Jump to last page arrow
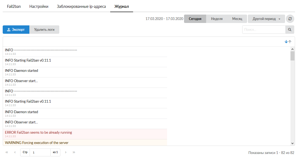The height and width of the screenshot is (158, 298). coord(74,152)
